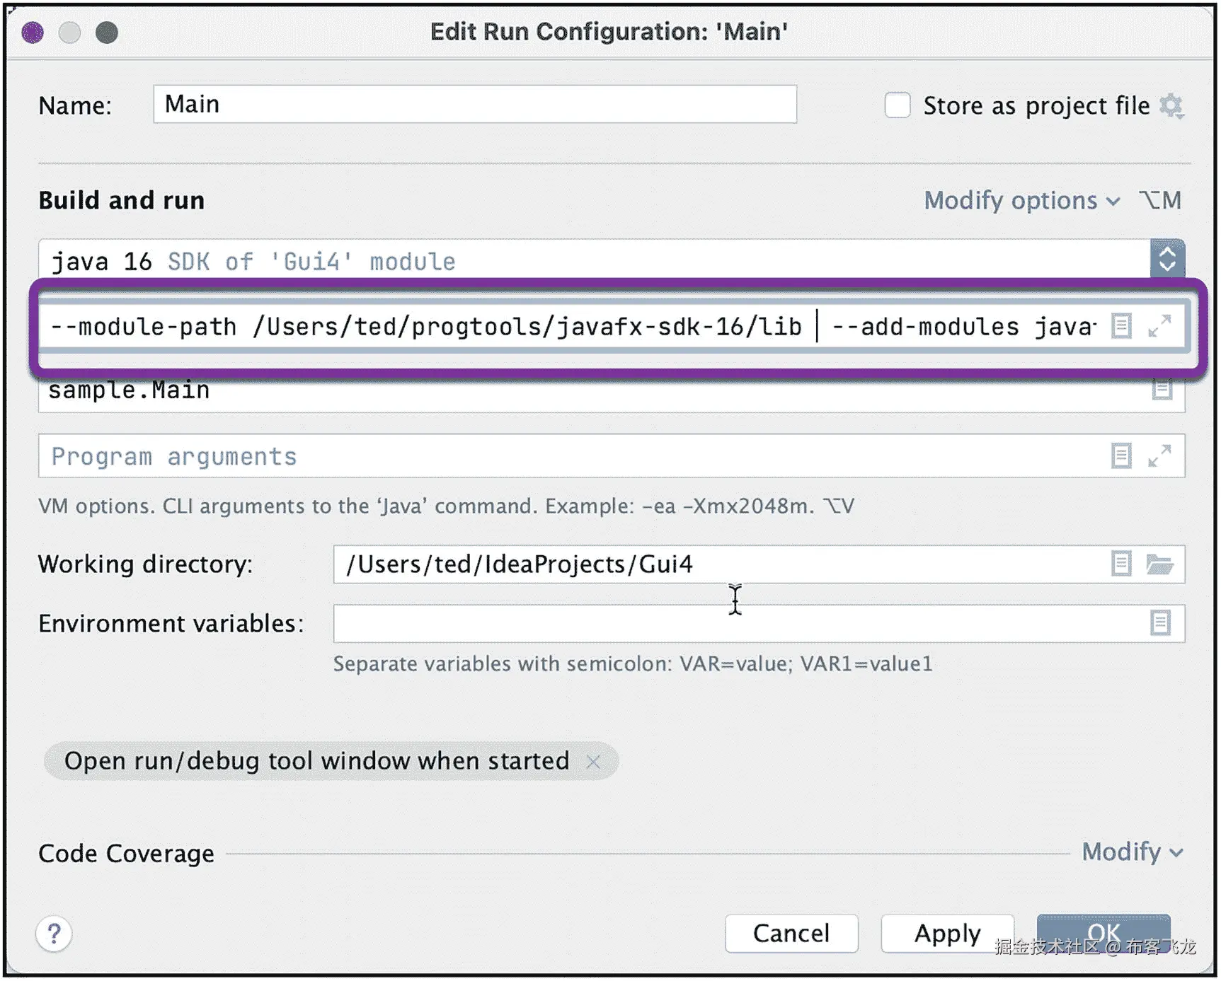Click the Apply button

tap(947, 934)
